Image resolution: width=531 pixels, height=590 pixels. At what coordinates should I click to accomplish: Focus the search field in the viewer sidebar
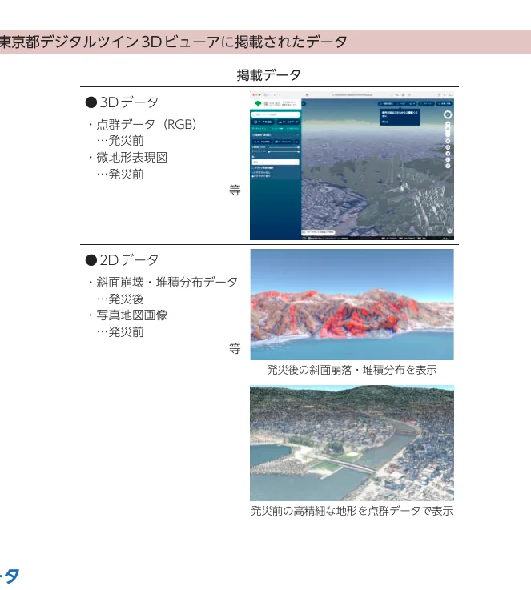[x=276, y=114]
